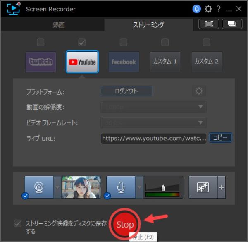The width and height of the screenshot is (248, 242).
Task: Toggle the microphone button
Action: click(121, 187)
